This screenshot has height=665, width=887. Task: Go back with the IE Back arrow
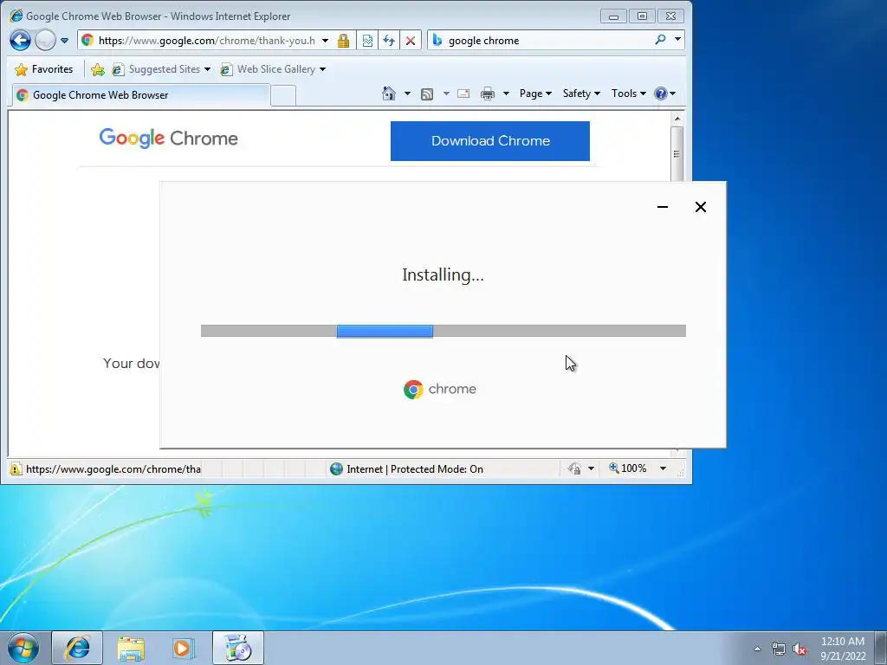(x=20, y=40)
